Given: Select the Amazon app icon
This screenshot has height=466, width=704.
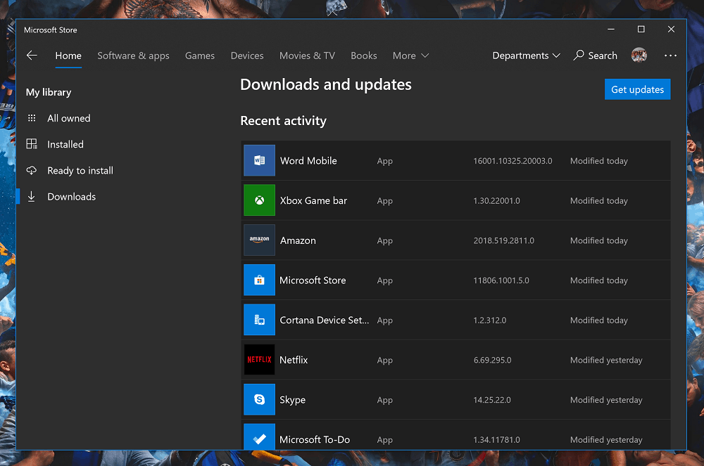Looking at the screenshot, I should (259, 240).
